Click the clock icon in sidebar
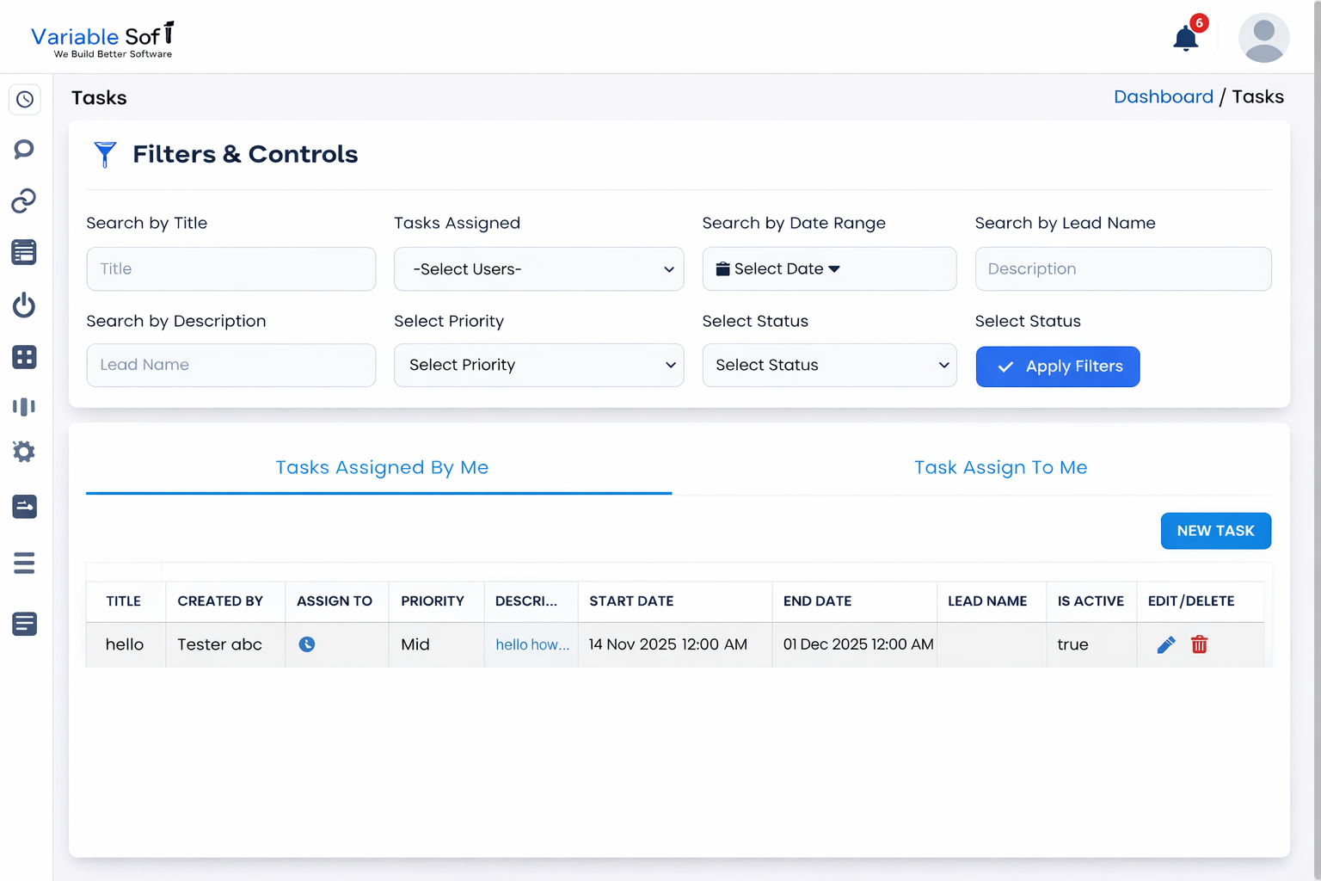 tap(25, 100)
